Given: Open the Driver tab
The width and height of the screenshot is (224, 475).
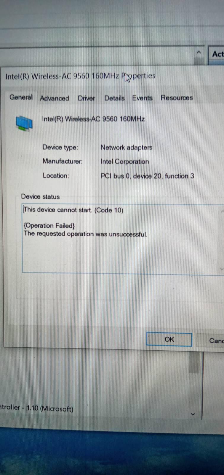Looking at the screenshot, I should pos(87,98).
